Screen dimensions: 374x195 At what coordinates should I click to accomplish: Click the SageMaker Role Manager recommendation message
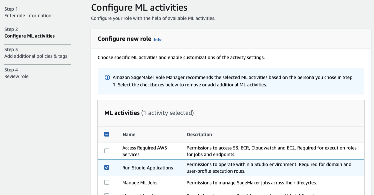(x=232, y=81)
